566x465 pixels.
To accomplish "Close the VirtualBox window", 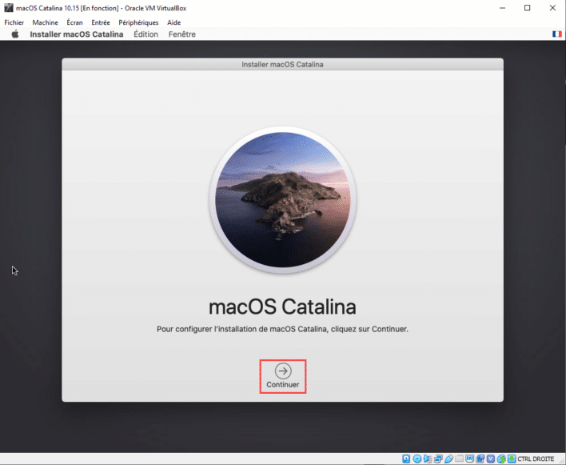I will 552,8.
